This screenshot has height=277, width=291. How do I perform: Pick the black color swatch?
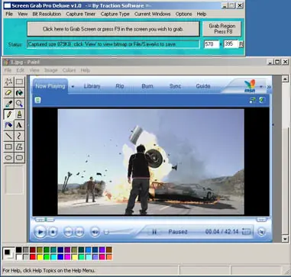pyautogui.click(x=19, y=250)
